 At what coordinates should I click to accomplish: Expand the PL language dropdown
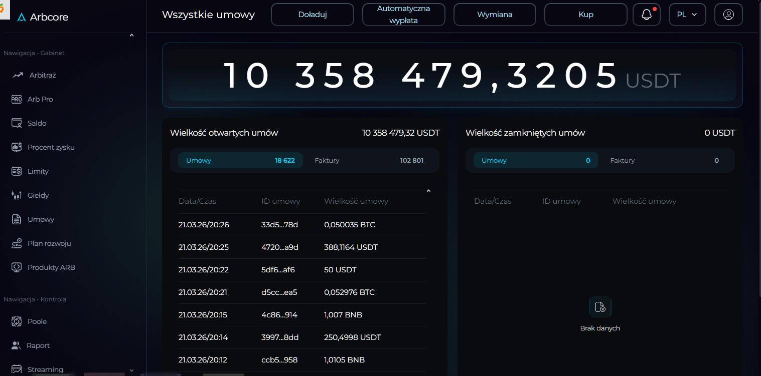pos(687,15)
